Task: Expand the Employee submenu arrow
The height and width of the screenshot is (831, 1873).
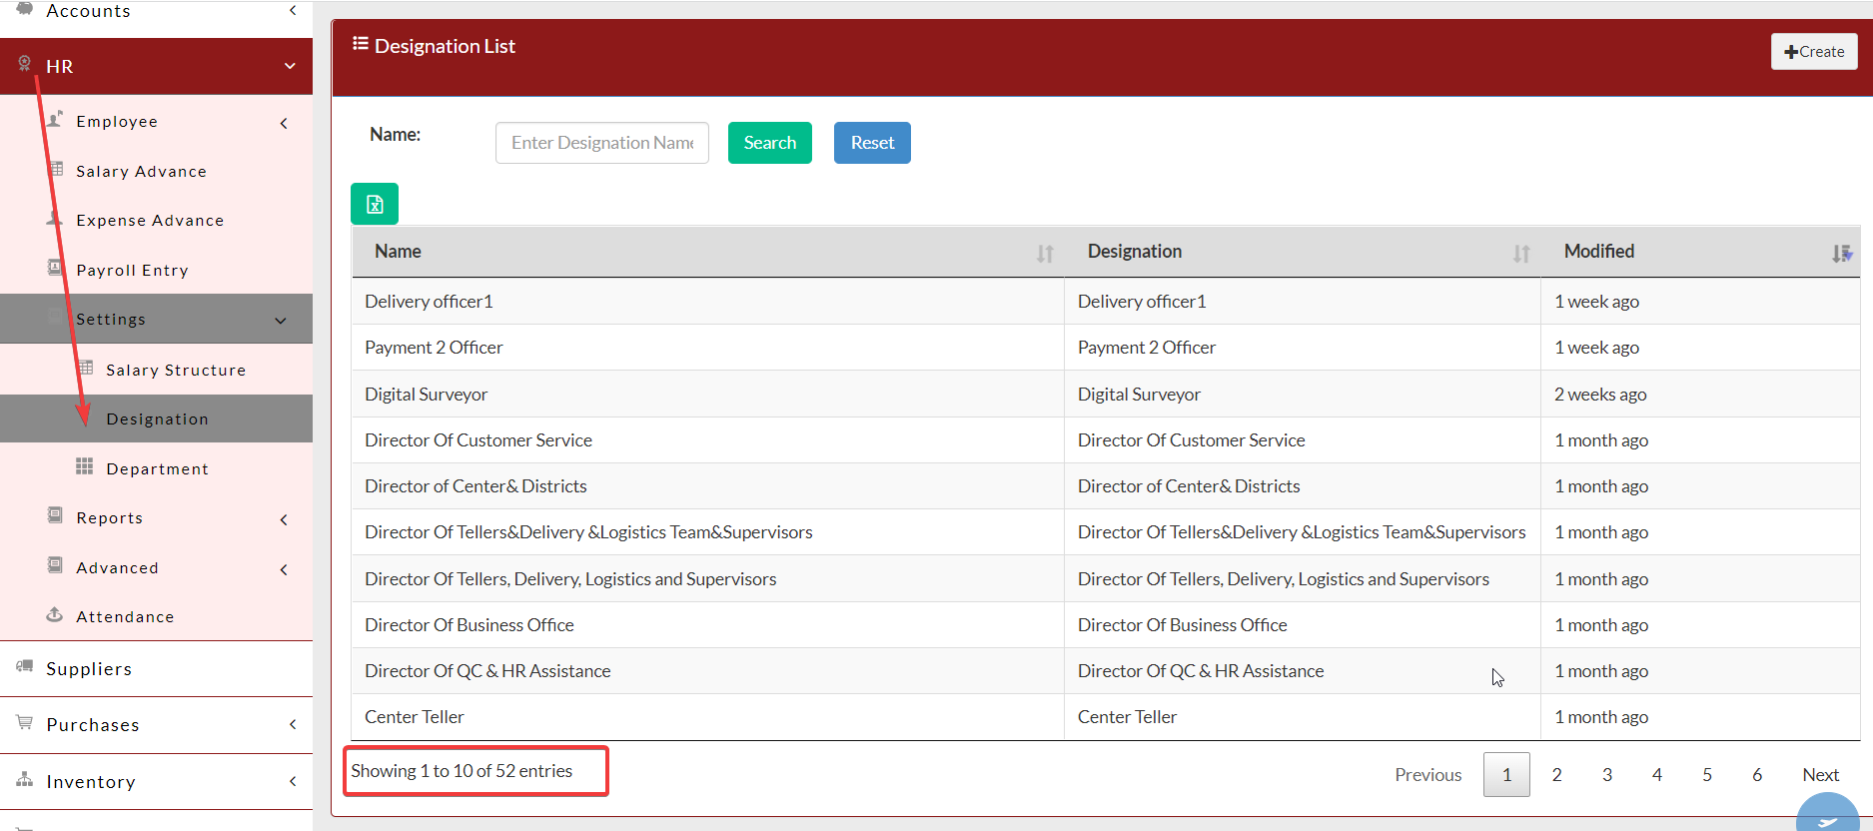Action: (285, 123)
